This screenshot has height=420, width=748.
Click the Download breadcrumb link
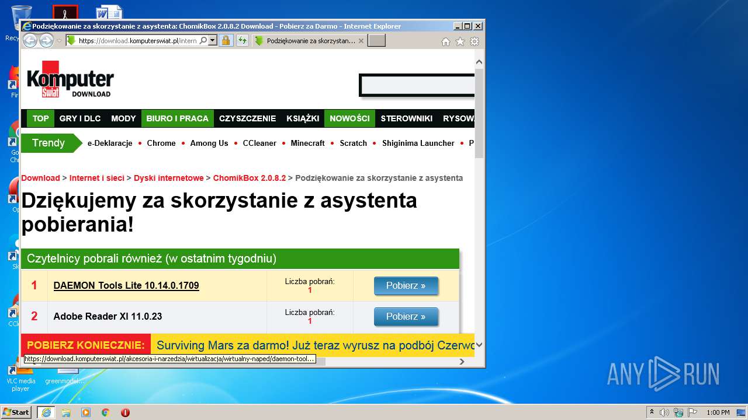tap(41, 178)
